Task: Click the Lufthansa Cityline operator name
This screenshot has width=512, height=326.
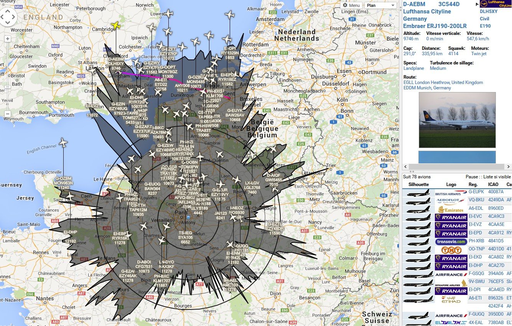Action: click(x=427, y=12)
